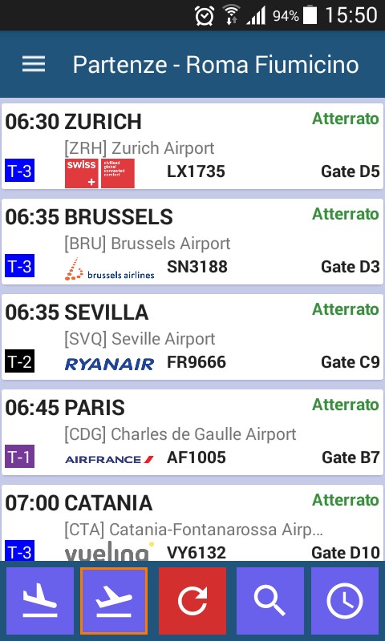Image resolution: width=385 pixels, height=641 pixels.
Task: Open flight search via magnifier icon
Action: [x=270, y=600]
